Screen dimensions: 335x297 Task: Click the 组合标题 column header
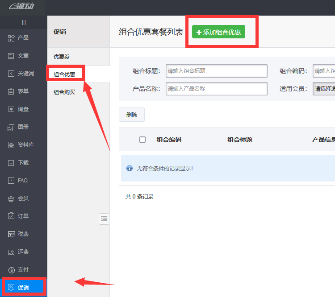(x=240, y=140)
